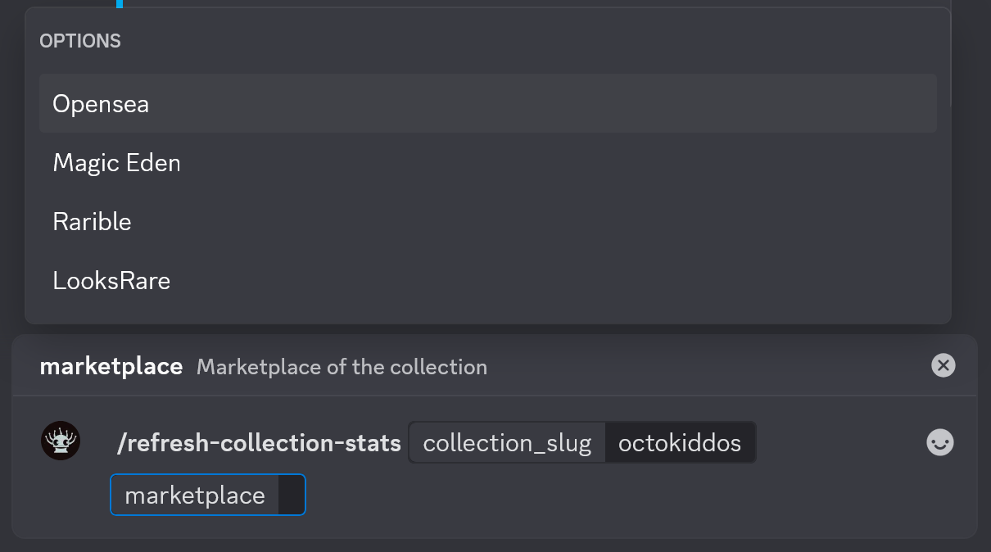This screenshot has height=552, width=991.
Task: Click the whole blue-outlined marketplace parameter chip
Action: 208,495
